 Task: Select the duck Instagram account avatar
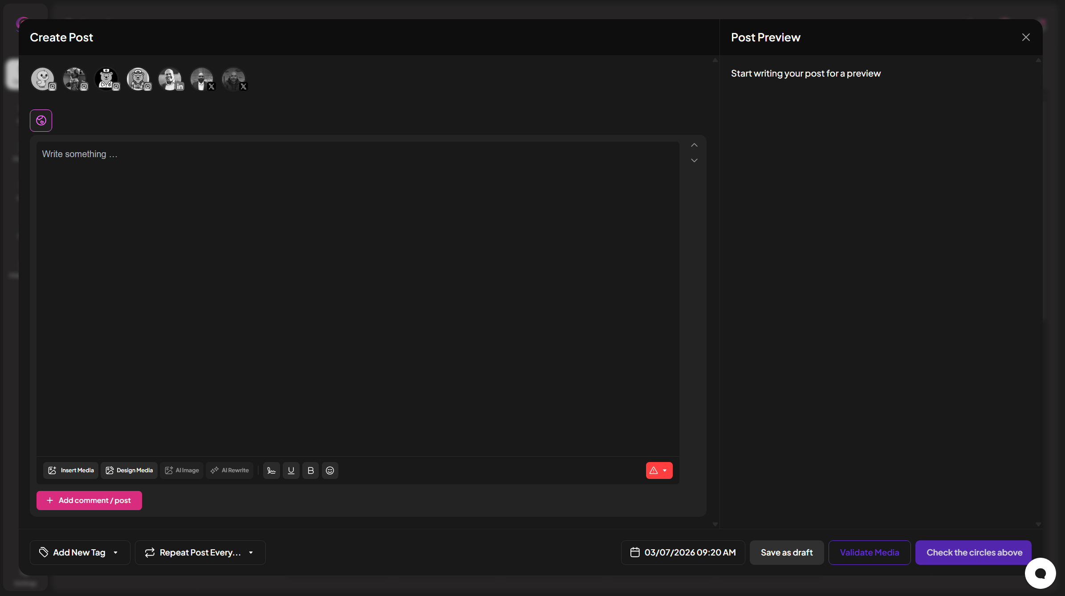pos(43,79)
